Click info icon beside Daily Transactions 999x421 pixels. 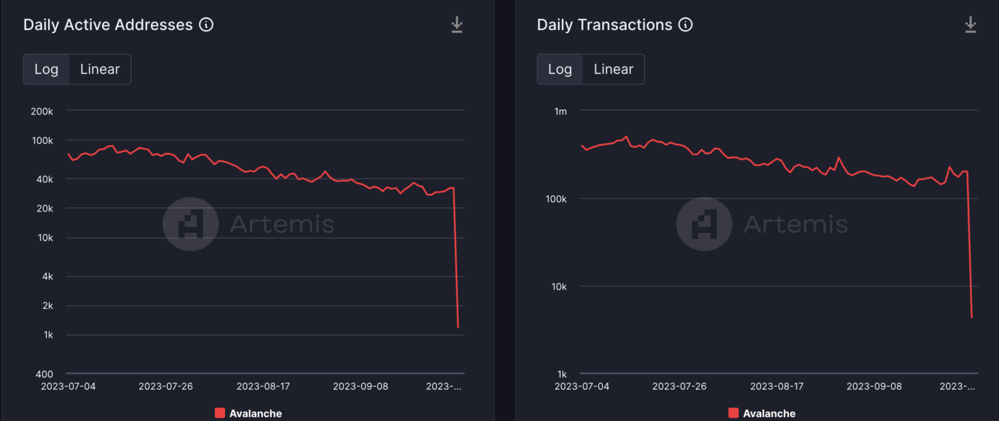[686, 25]
